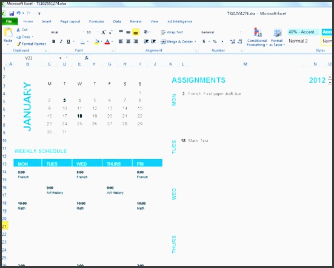Apply cell borders with the borders icon
334x268 pixels.
click(82, 42)
